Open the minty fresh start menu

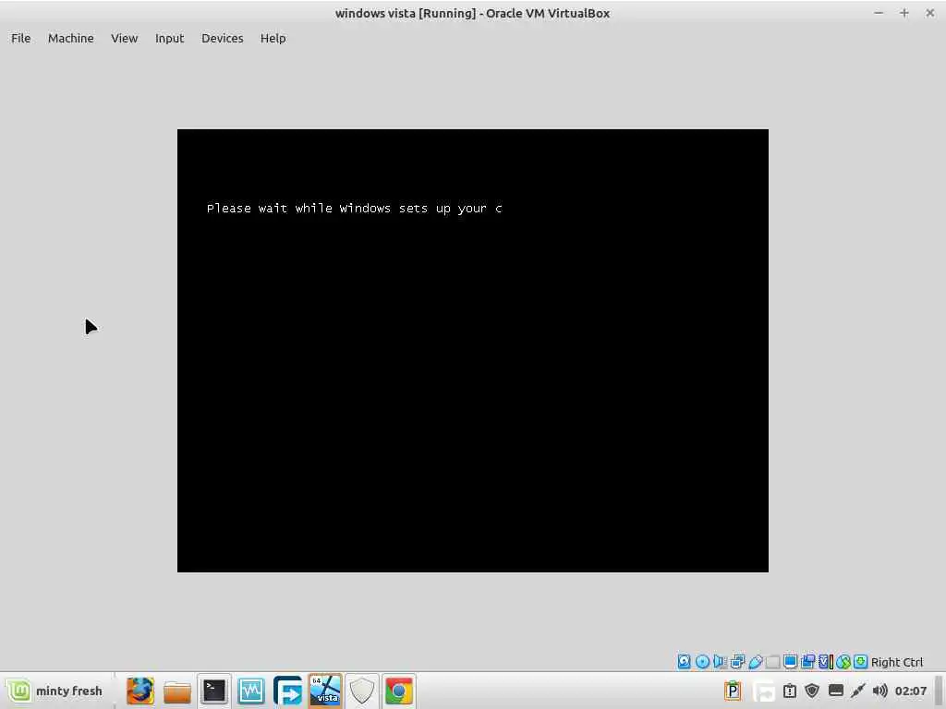(55, 691)
